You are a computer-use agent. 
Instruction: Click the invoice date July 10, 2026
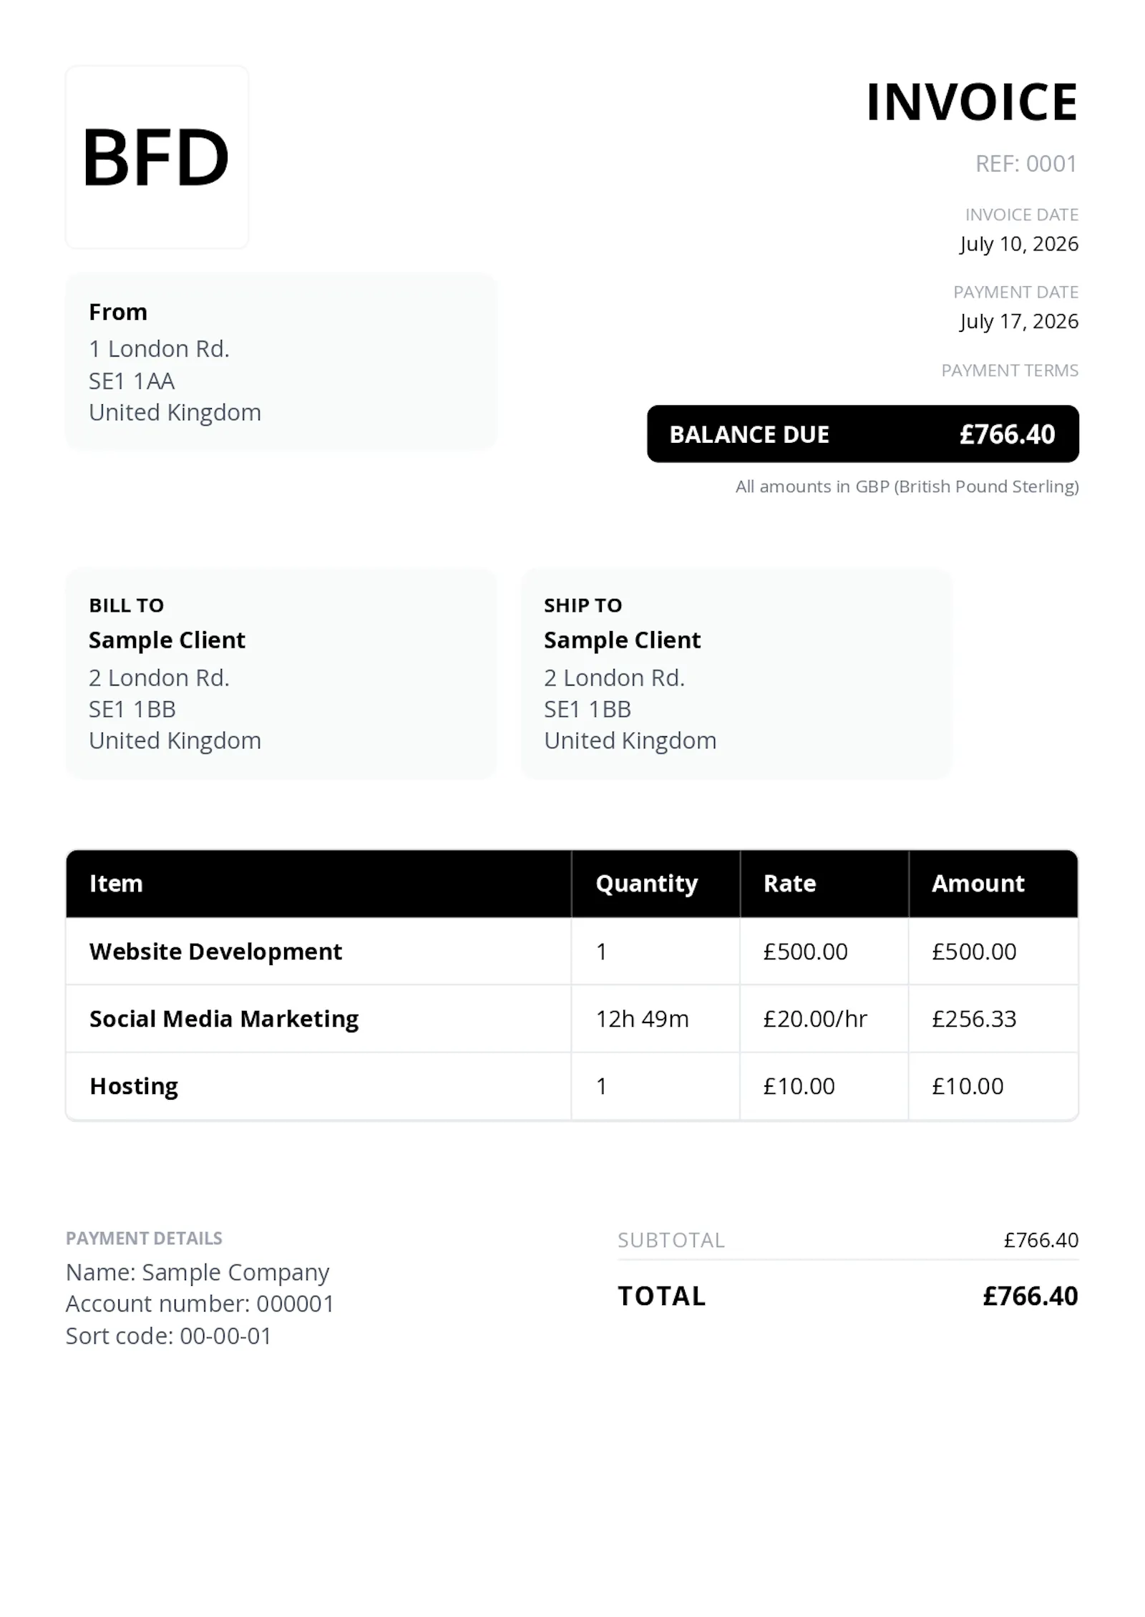tap(1019, 244)
